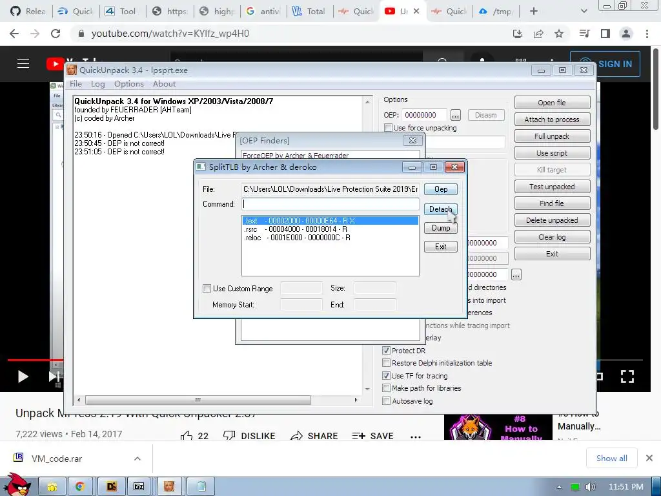The height and width of the screenshot is (496, 661).
Task: Toggle Use TF for tracing checkbox
Action: click(386, 376)
